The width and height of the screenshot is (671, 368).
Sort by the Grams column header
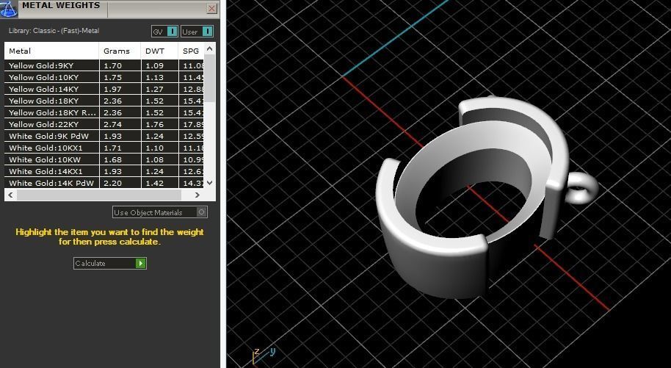pyautogui.click(x=120, y=51)
